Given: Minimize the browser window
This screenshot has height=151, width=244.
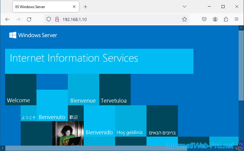Looking at the screenshot, I should [x=209, y=7].
